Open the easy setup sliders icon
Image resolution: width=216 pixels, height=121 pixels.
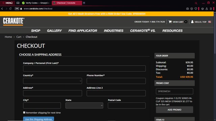click(x=211, y=9)
